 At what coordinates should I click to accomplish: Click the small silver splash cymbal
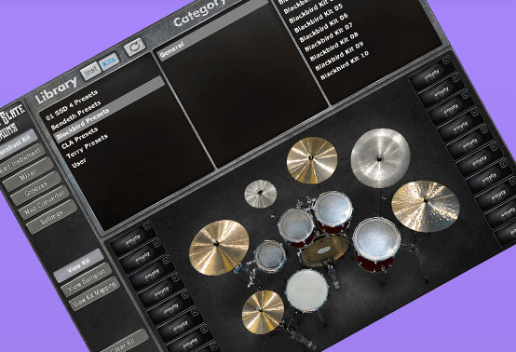pos(260,194)
